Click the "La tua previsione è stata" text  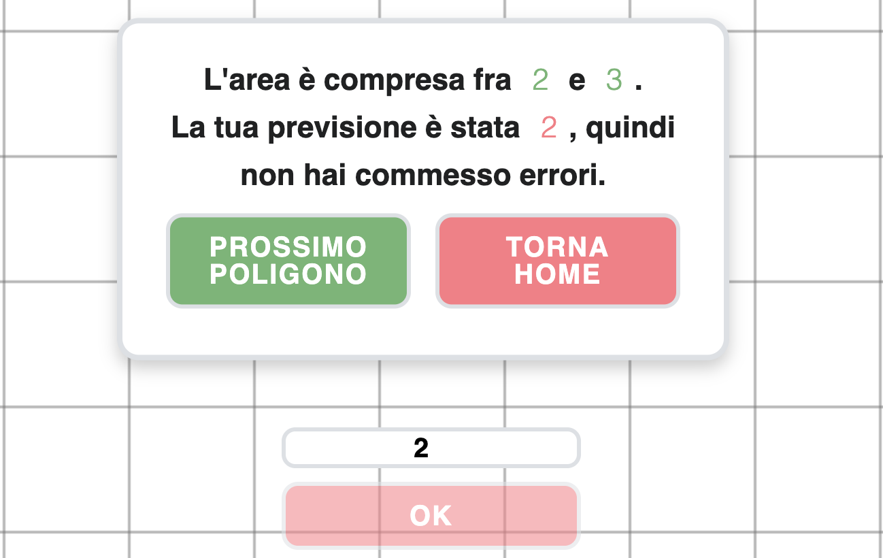click(x=345, y=128)
